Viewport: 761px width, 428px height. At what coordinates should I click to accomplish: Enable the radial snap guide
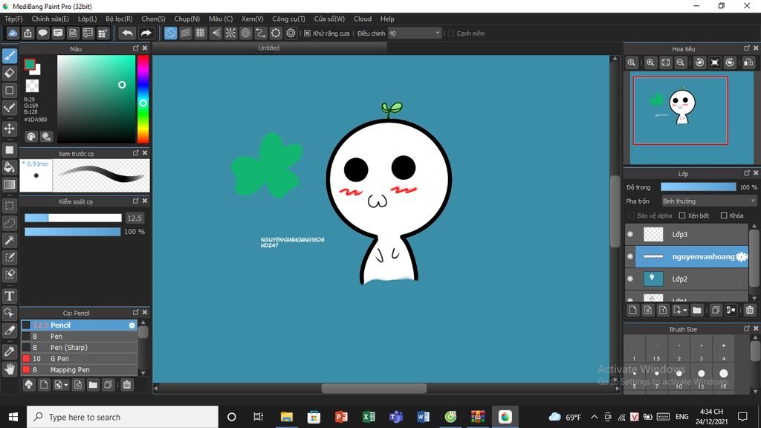(230, 33)
